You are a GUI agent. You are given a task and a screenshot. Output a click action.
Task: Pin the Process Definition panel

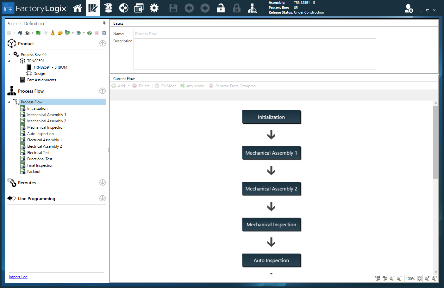(104, 23)
